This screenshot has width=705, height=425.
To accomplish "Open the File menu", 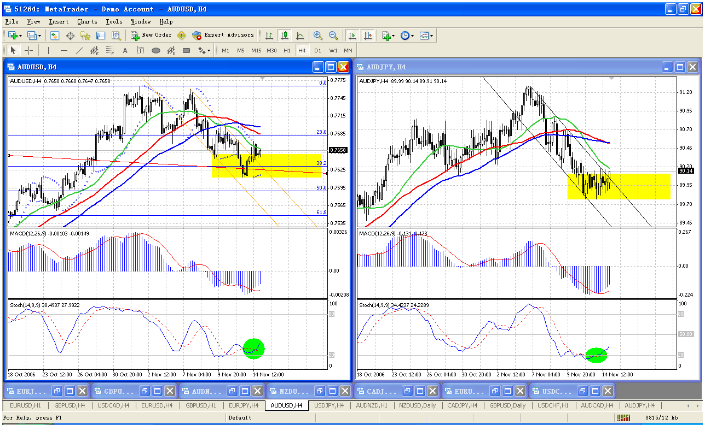I will (x=11, y=22).
